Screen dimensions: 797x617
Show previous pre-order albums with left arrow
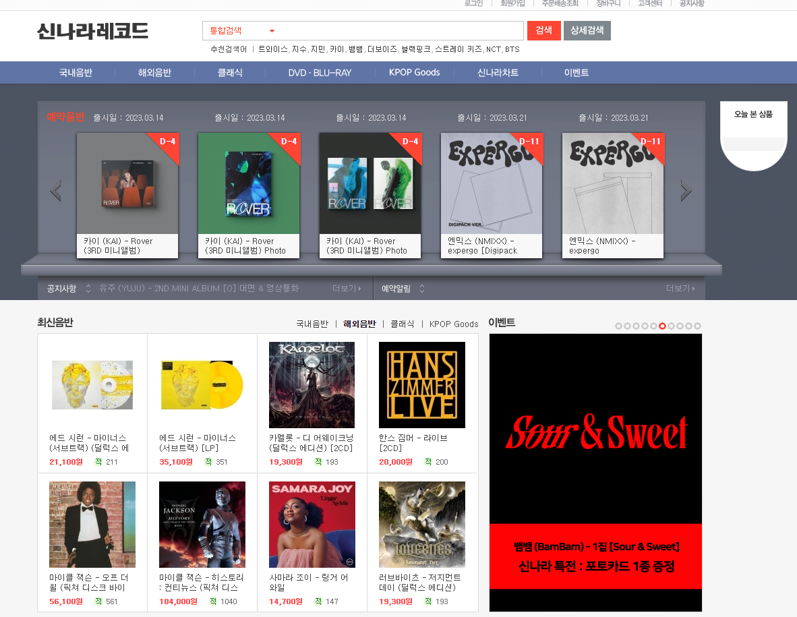point(56,191)
